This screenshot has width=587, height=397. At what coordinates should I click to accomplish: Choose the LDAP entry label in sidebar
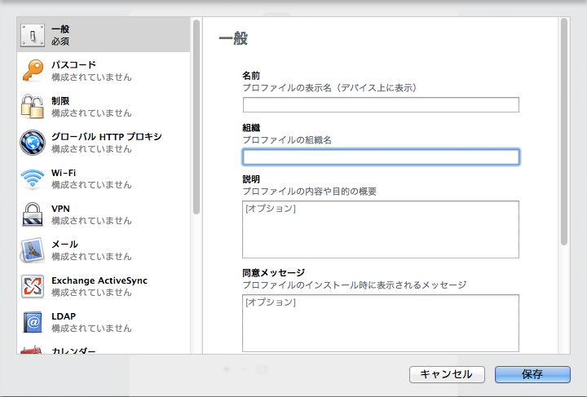click(x=64, y=315)
